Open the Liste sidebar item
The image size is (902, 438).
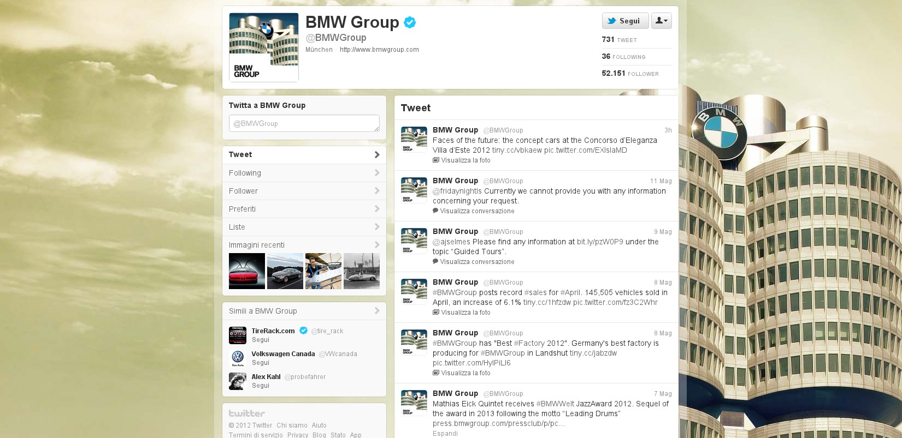pyautogui.click(x=304, y=227)
